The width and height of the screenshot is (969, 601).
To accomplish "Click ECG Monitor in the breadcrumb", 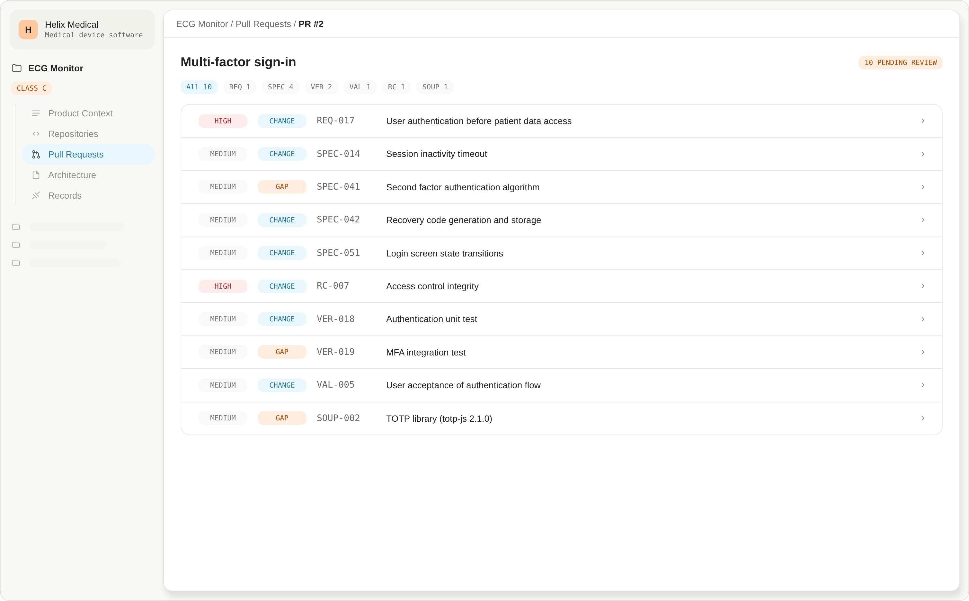I will (x=202, y=24).
